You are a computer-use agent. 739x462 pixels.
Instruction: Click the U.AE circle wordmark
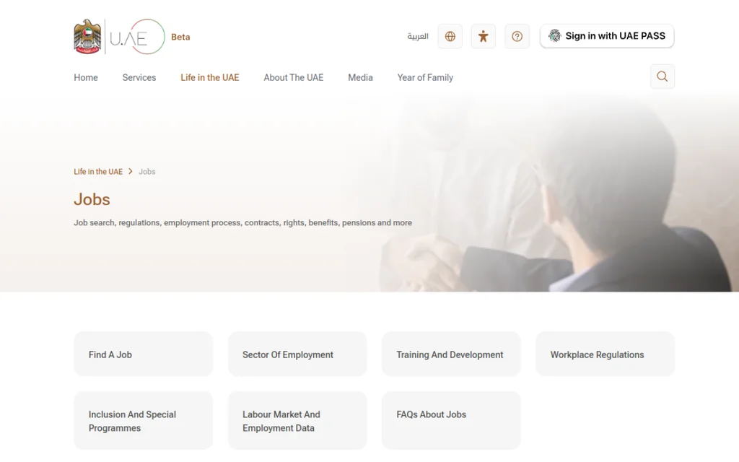point(137,37)
